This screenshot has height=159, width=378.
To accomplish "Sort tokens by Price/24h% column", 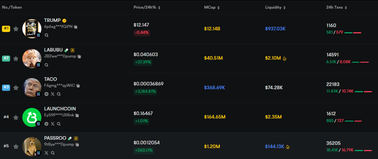I will 159,8.
